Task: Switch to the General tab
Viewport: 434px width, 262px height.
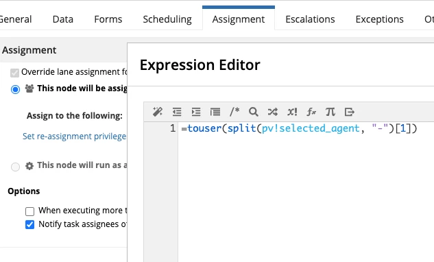Action: click(16, 19)
